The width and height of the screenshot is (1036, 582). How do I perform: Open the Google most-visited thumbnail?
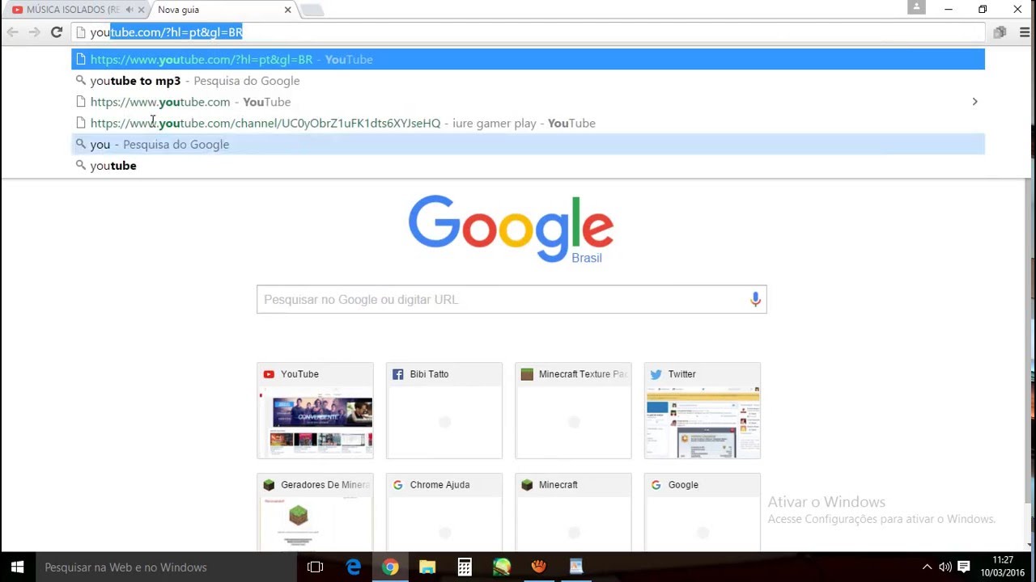click(703, 512)
